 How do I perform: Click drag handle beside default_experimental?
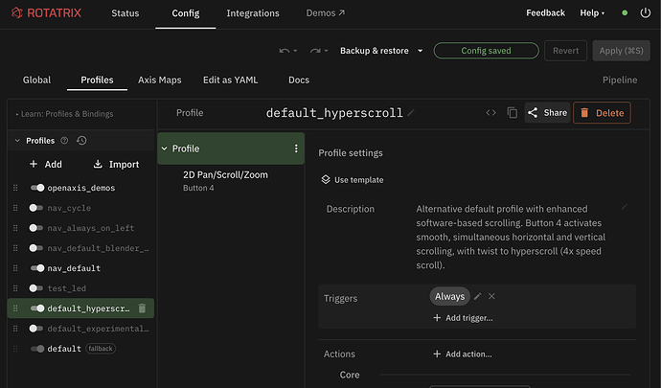tap(15, 329)
